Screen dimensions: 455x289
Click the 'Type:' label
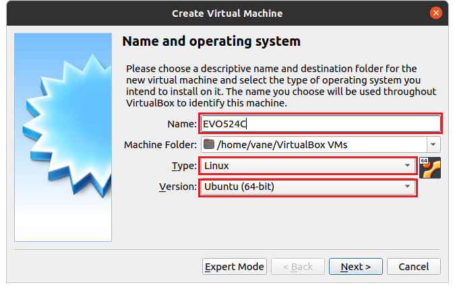tap(184, 166)
